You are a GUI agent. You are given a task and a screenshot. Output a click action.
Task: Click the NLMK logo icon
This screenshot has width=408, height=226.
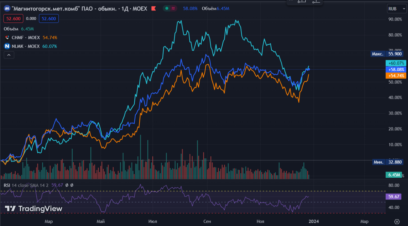pos(7,46)
